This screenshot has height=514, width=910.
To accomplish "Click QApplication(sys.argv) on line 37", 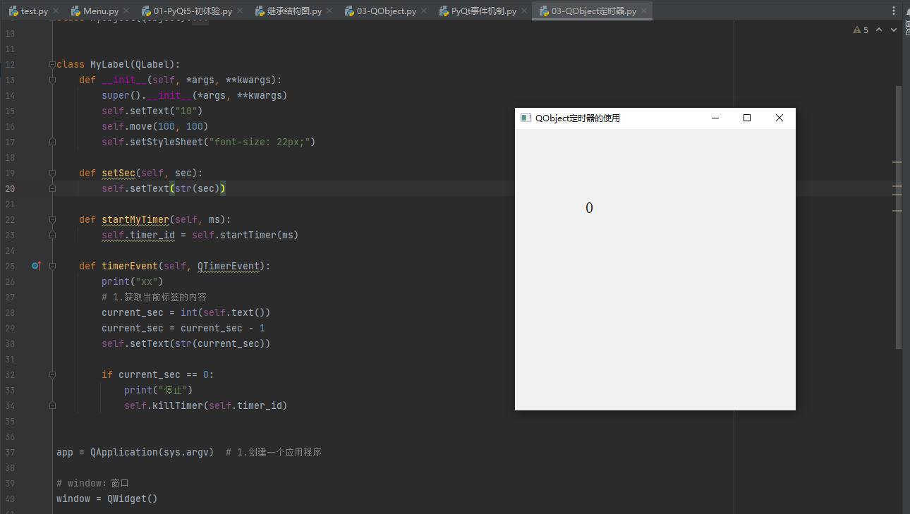I will click(x=152, y=453).
